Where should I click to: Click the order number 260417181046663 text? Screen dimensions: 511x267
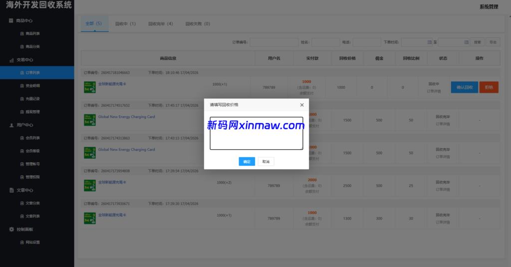click(x=115, y=73)
